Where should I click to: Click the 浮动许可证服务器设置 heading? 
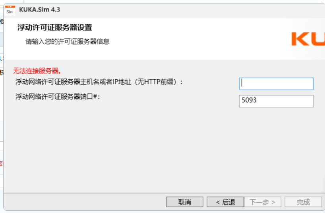tap(55, 27)
